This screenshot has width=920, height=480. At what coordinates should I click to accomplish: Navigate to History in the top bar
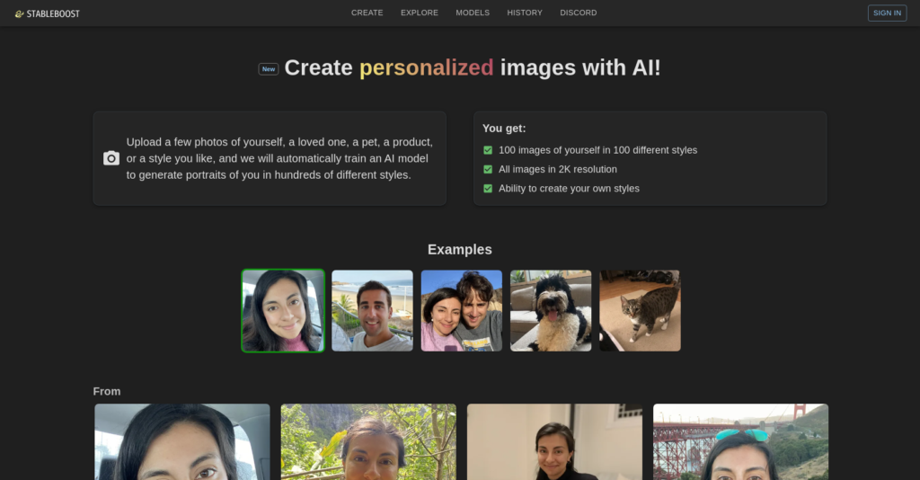point(525,13)
